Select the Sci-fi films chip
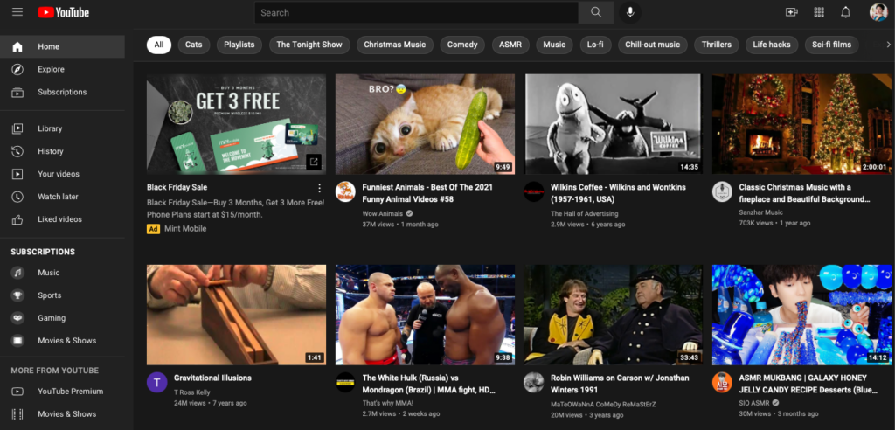 (832, 45)
